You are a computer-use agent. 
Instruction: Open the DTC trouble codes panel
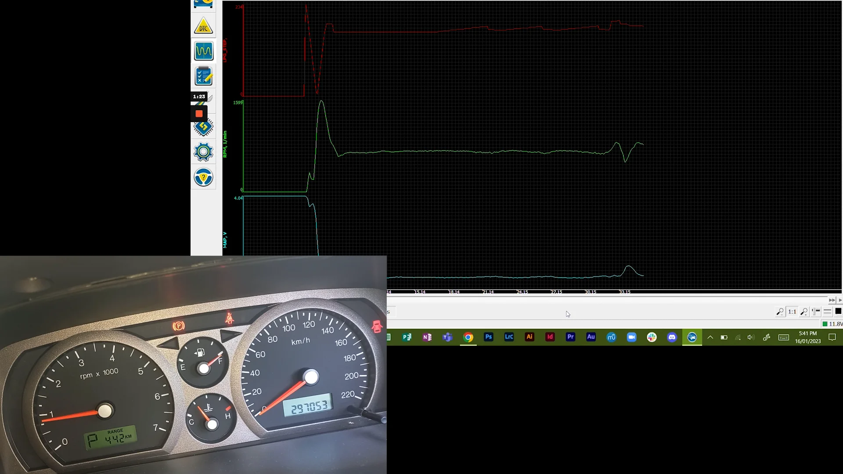(x=203, y=25)
